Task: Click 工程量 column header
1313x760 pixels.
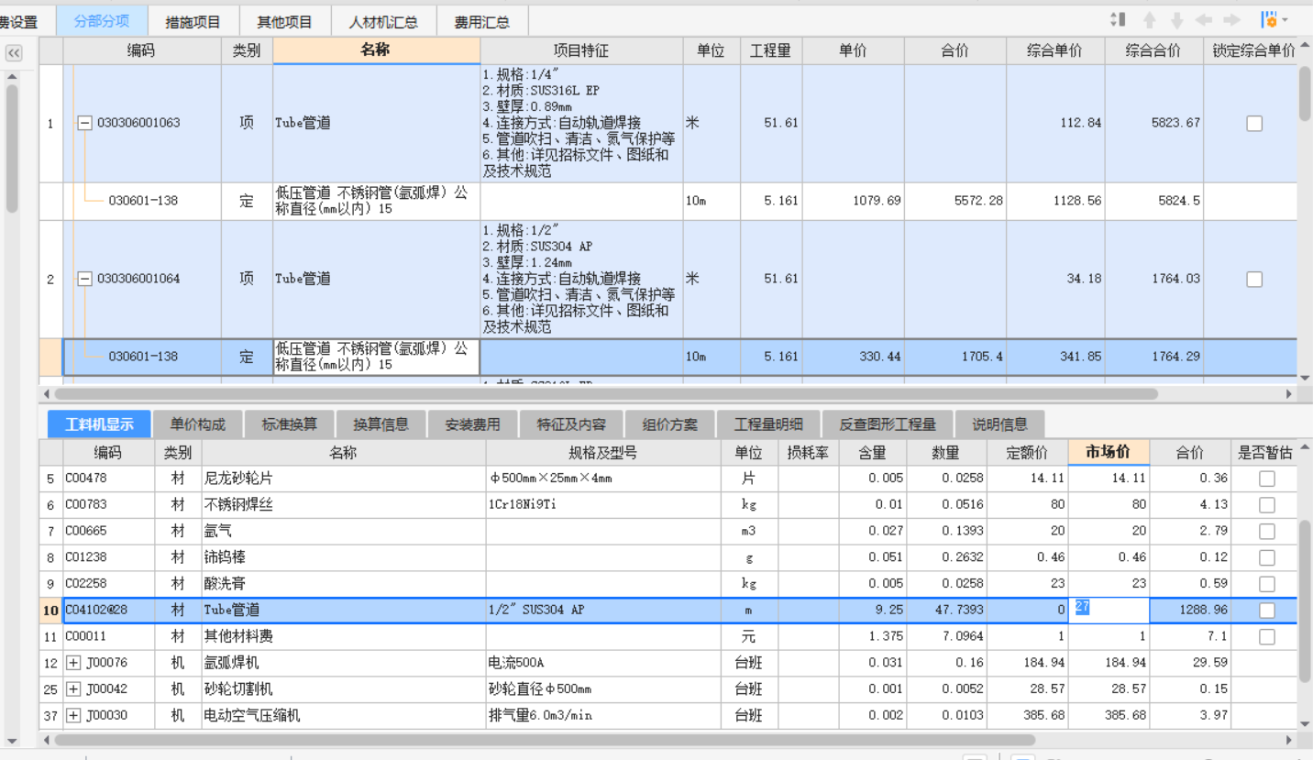Action: [x=770, y=50]
